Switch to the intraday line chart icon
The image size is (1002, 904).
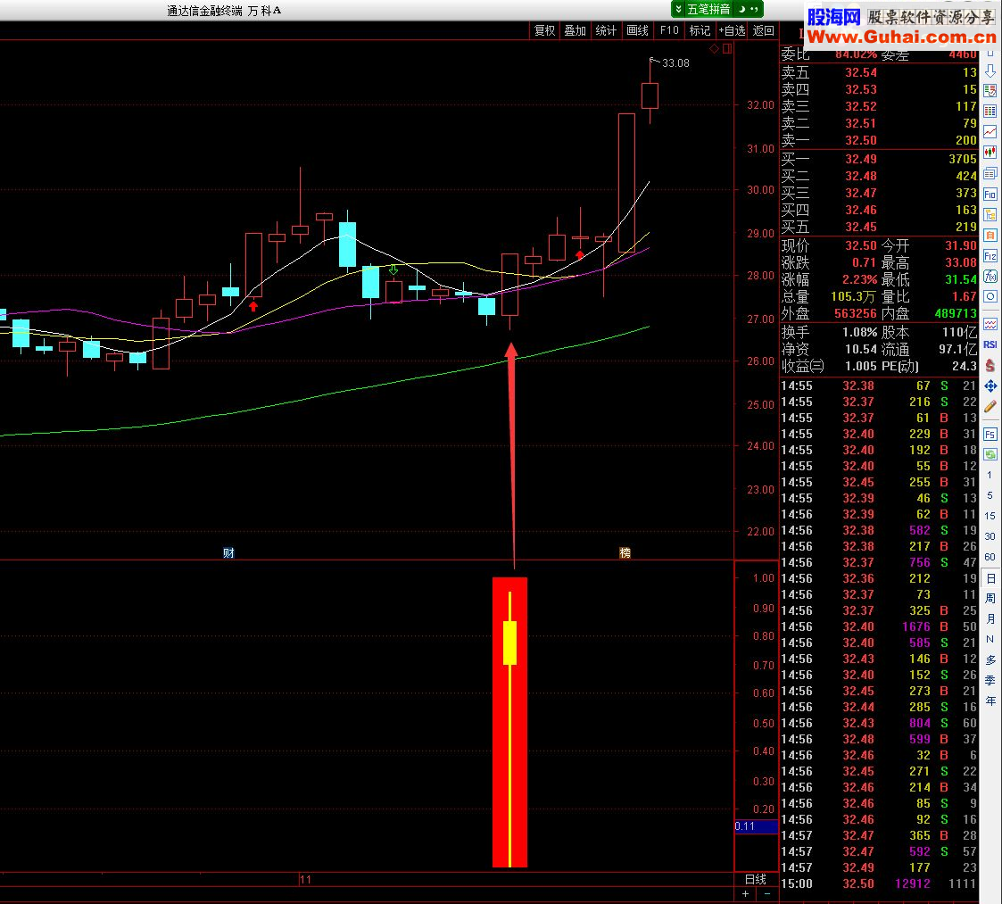990,132
